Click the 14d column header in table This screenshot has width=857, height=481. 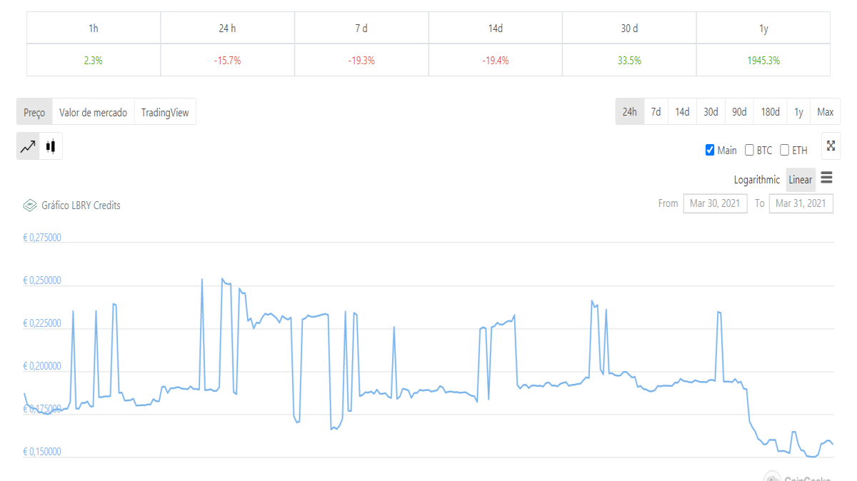[496, 29]
